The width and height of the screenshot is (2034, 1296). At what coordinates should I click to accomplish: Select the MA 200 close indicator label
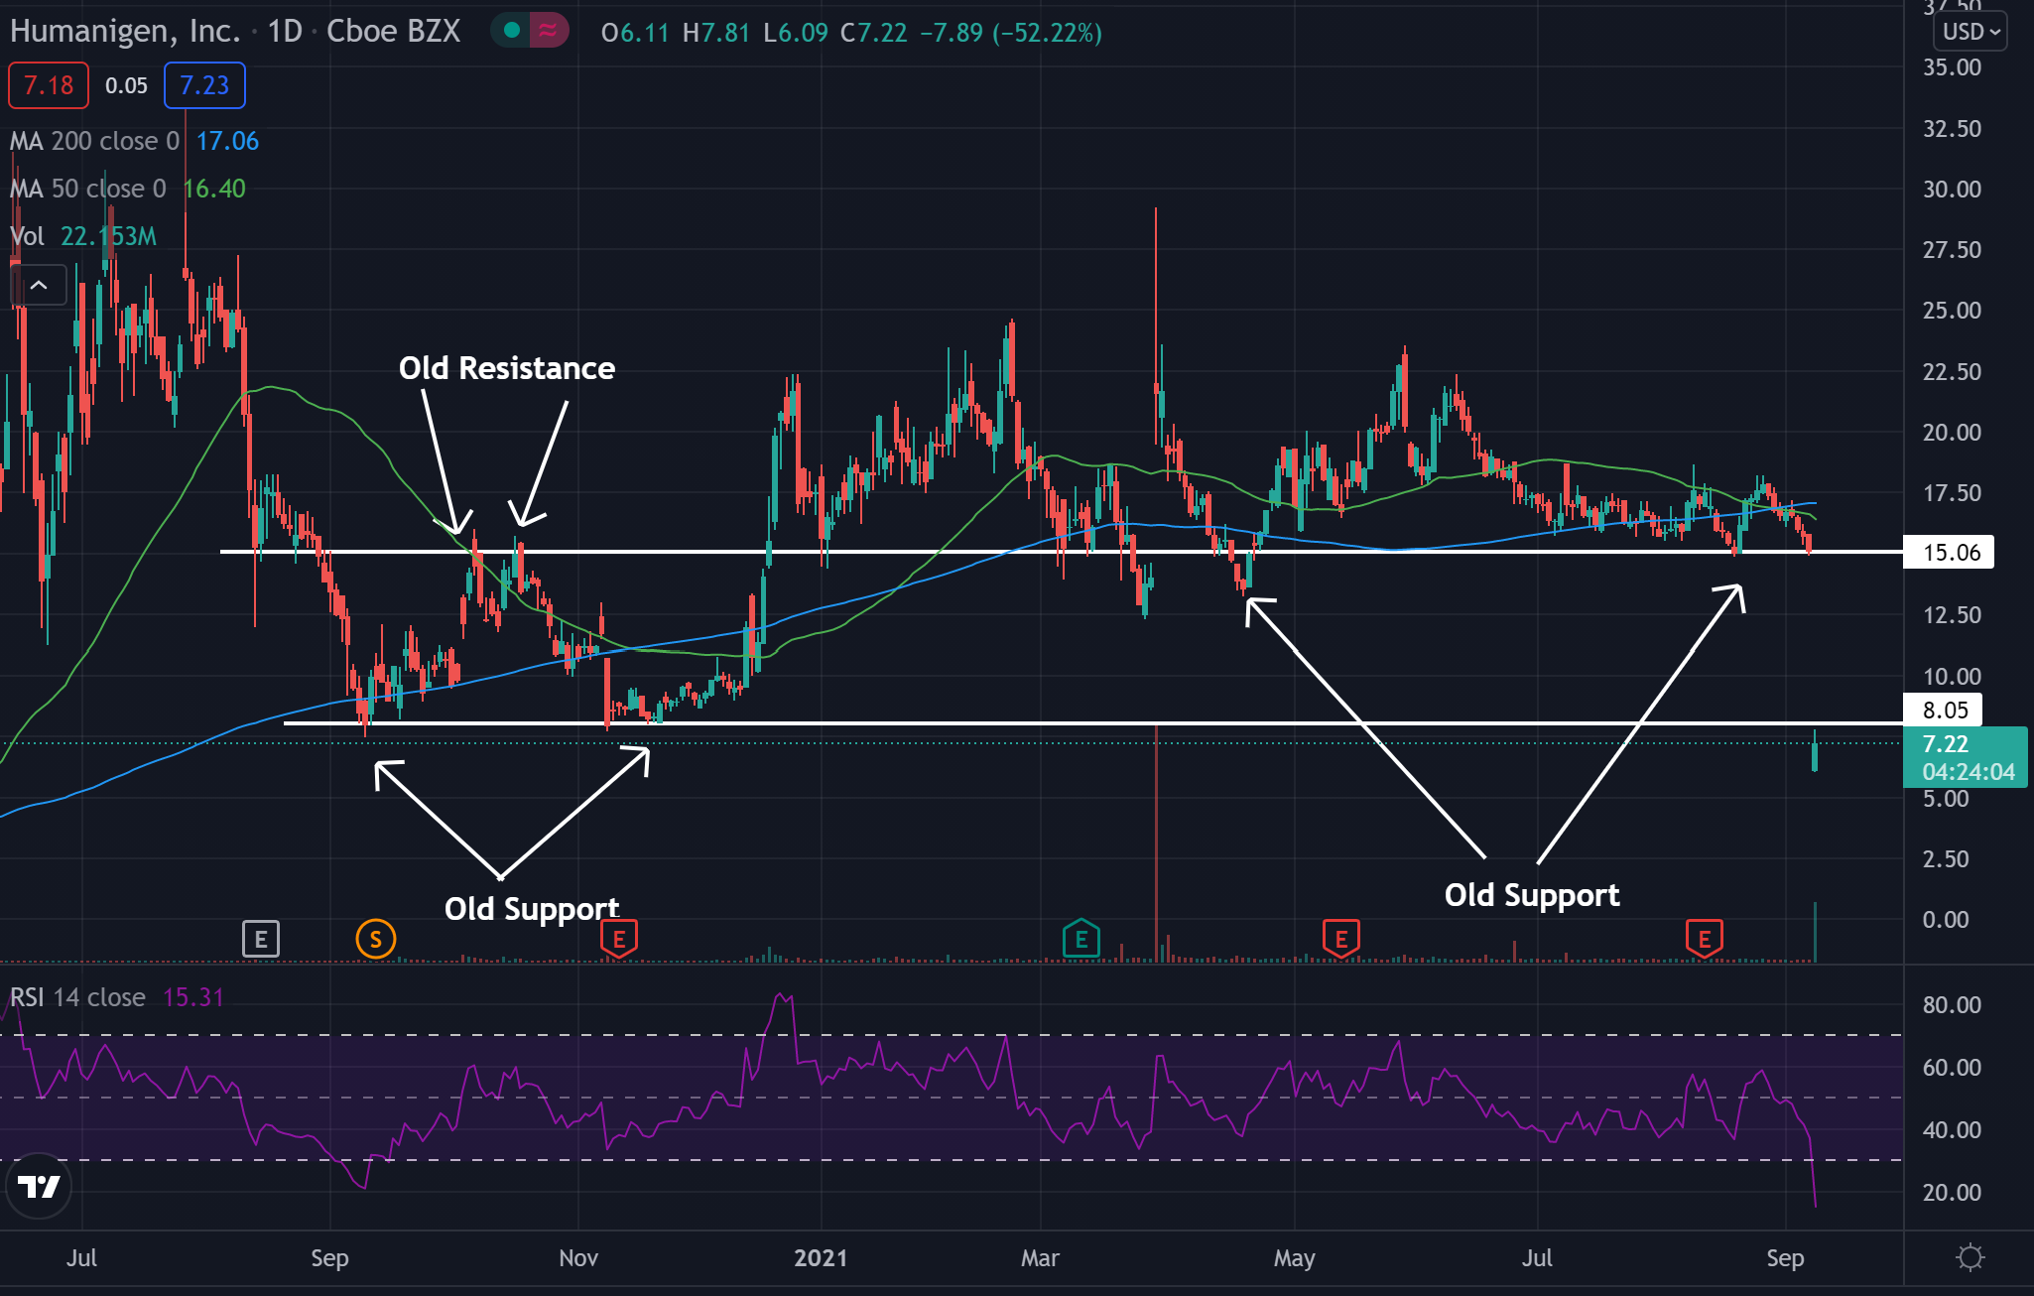click(94, 141)
